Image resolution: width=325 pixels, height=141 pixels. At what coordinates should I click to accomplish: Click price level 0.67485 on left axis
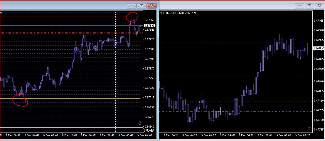[149, 59]
